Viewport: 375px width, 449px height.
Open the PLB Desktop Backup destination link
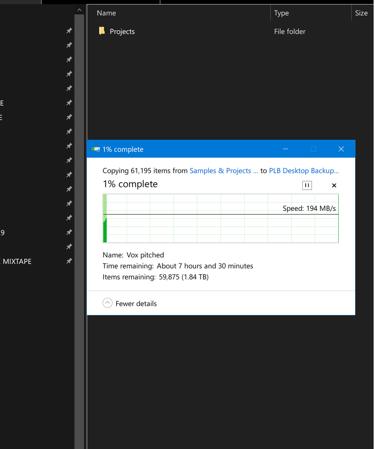(x=304, y=171)
